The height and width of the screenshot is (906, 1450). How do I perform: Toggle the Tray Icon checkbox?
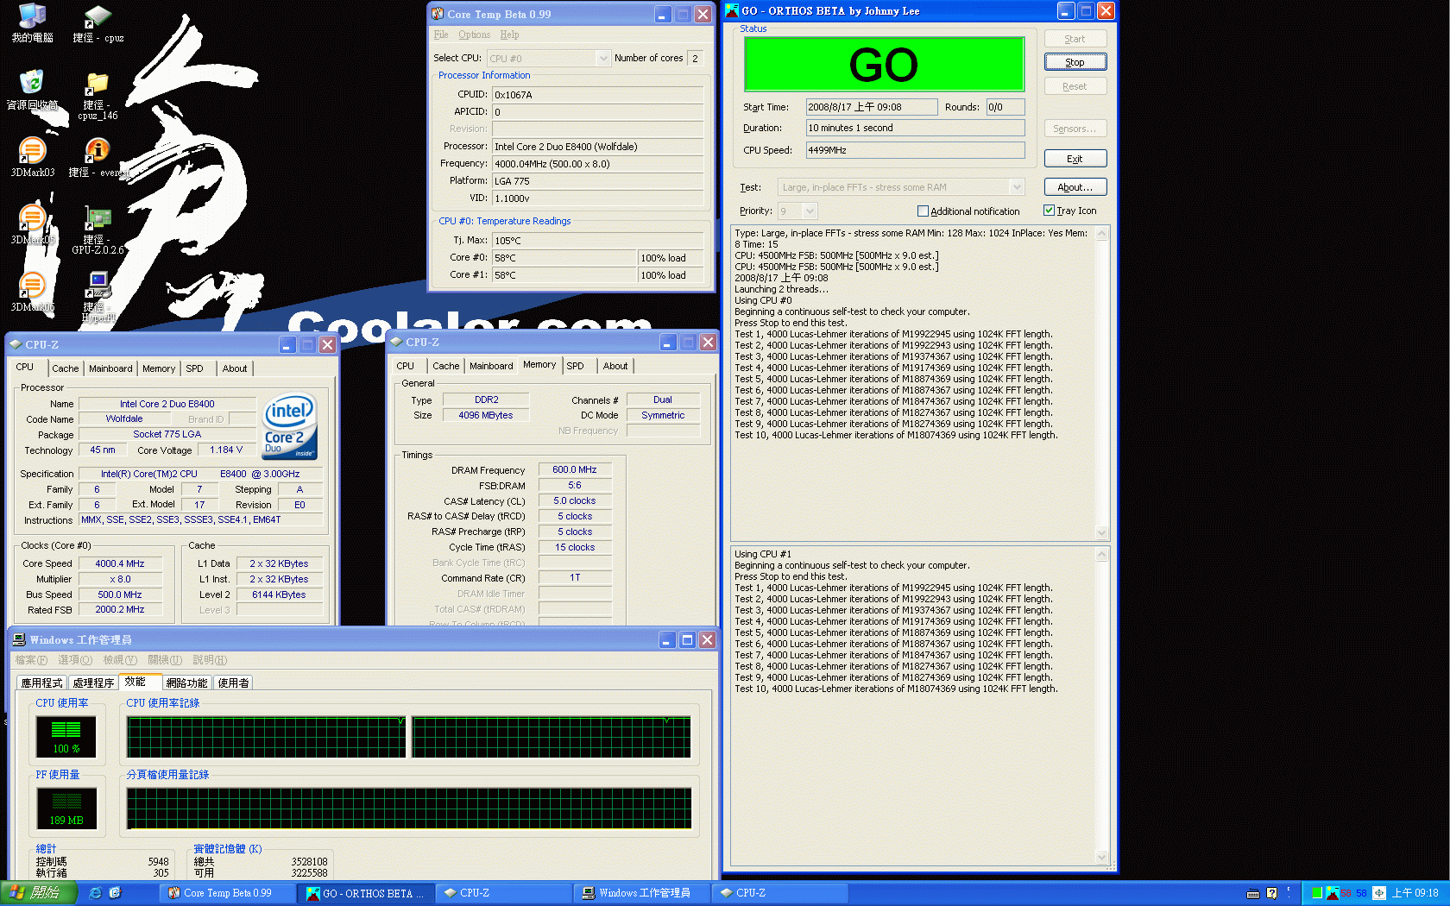coord(1049,211)
